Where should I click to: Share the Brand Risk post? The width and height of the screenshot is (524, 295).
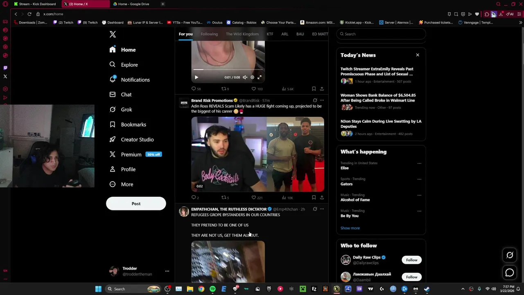tap(322, 197)
